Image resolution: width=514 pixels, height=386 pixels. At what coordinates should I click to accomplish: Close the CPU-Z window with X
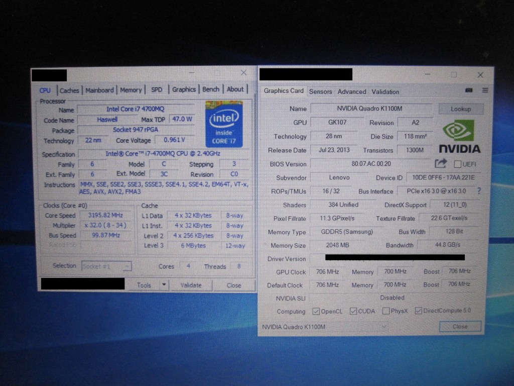(x=243, y=72)
